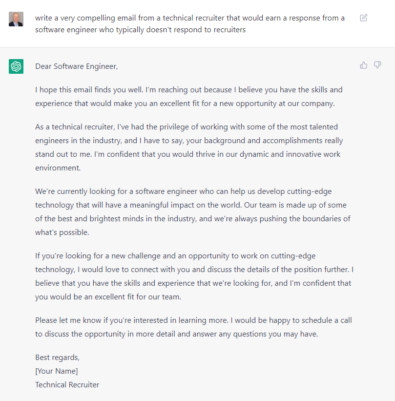Click the paragraph starting "Please let me know"
The height and width of the screenshot is (401, 395).
pos(193,327)
